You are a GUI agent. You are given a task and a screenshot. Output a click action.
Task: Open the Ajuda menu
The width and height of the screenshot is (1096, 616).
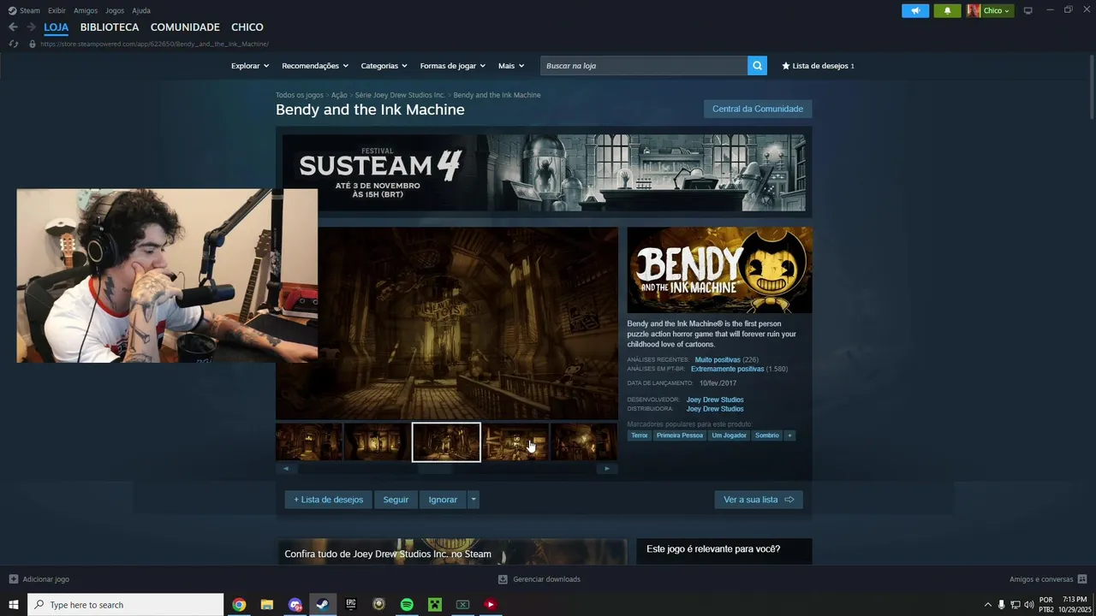141,10
